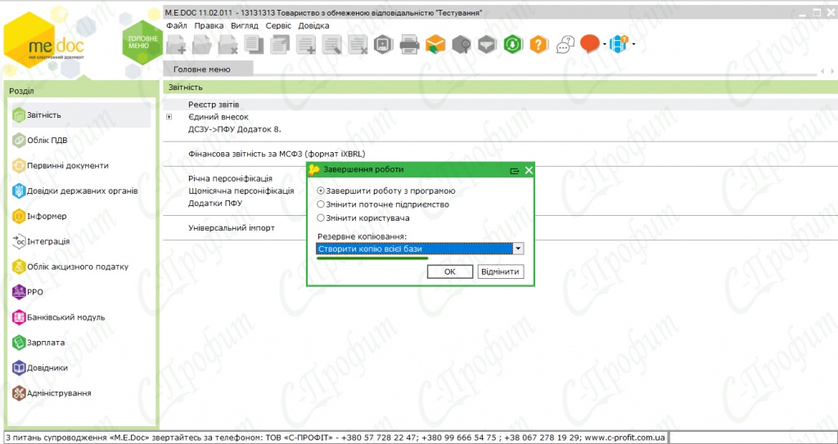This screenshot has height=444, width=838.
Task: Expand the Єдиний внесок tree node
Action: click(169, 116)
